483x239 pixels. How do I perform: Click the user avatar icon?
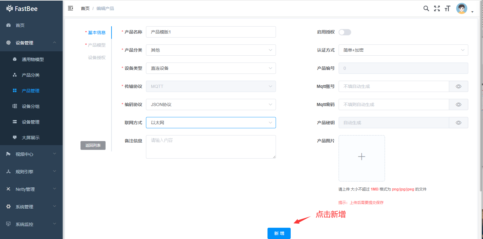461,8
